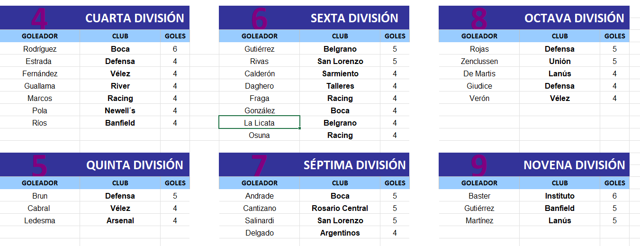Image resolution: width=640 pixels, height=246 pixels.
Task: Select the Arsenal club cell in Quinta División
Action: (120, 220)
